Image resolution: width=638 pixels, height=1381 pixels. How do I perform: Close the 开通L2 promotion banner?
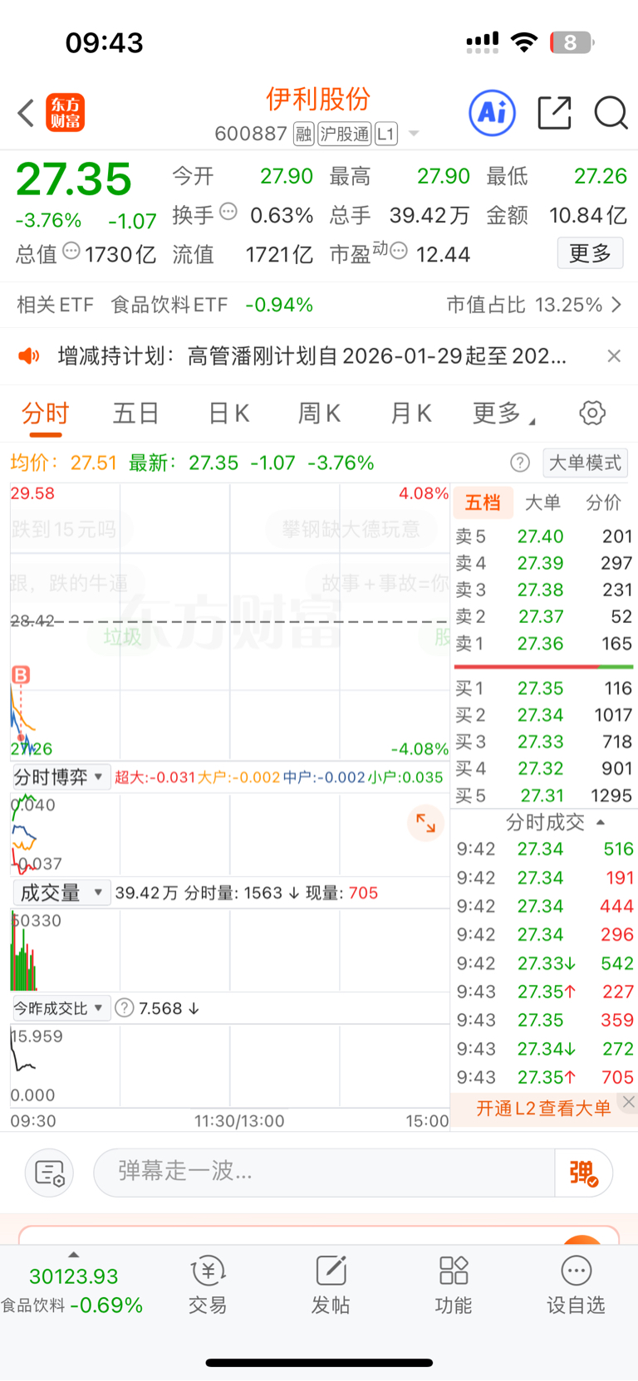(x=629, y=1102)
